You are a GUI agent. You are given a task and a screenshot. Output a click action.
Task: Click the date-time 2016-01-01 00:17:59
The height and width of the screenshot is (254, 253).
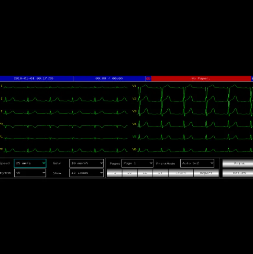33,78
